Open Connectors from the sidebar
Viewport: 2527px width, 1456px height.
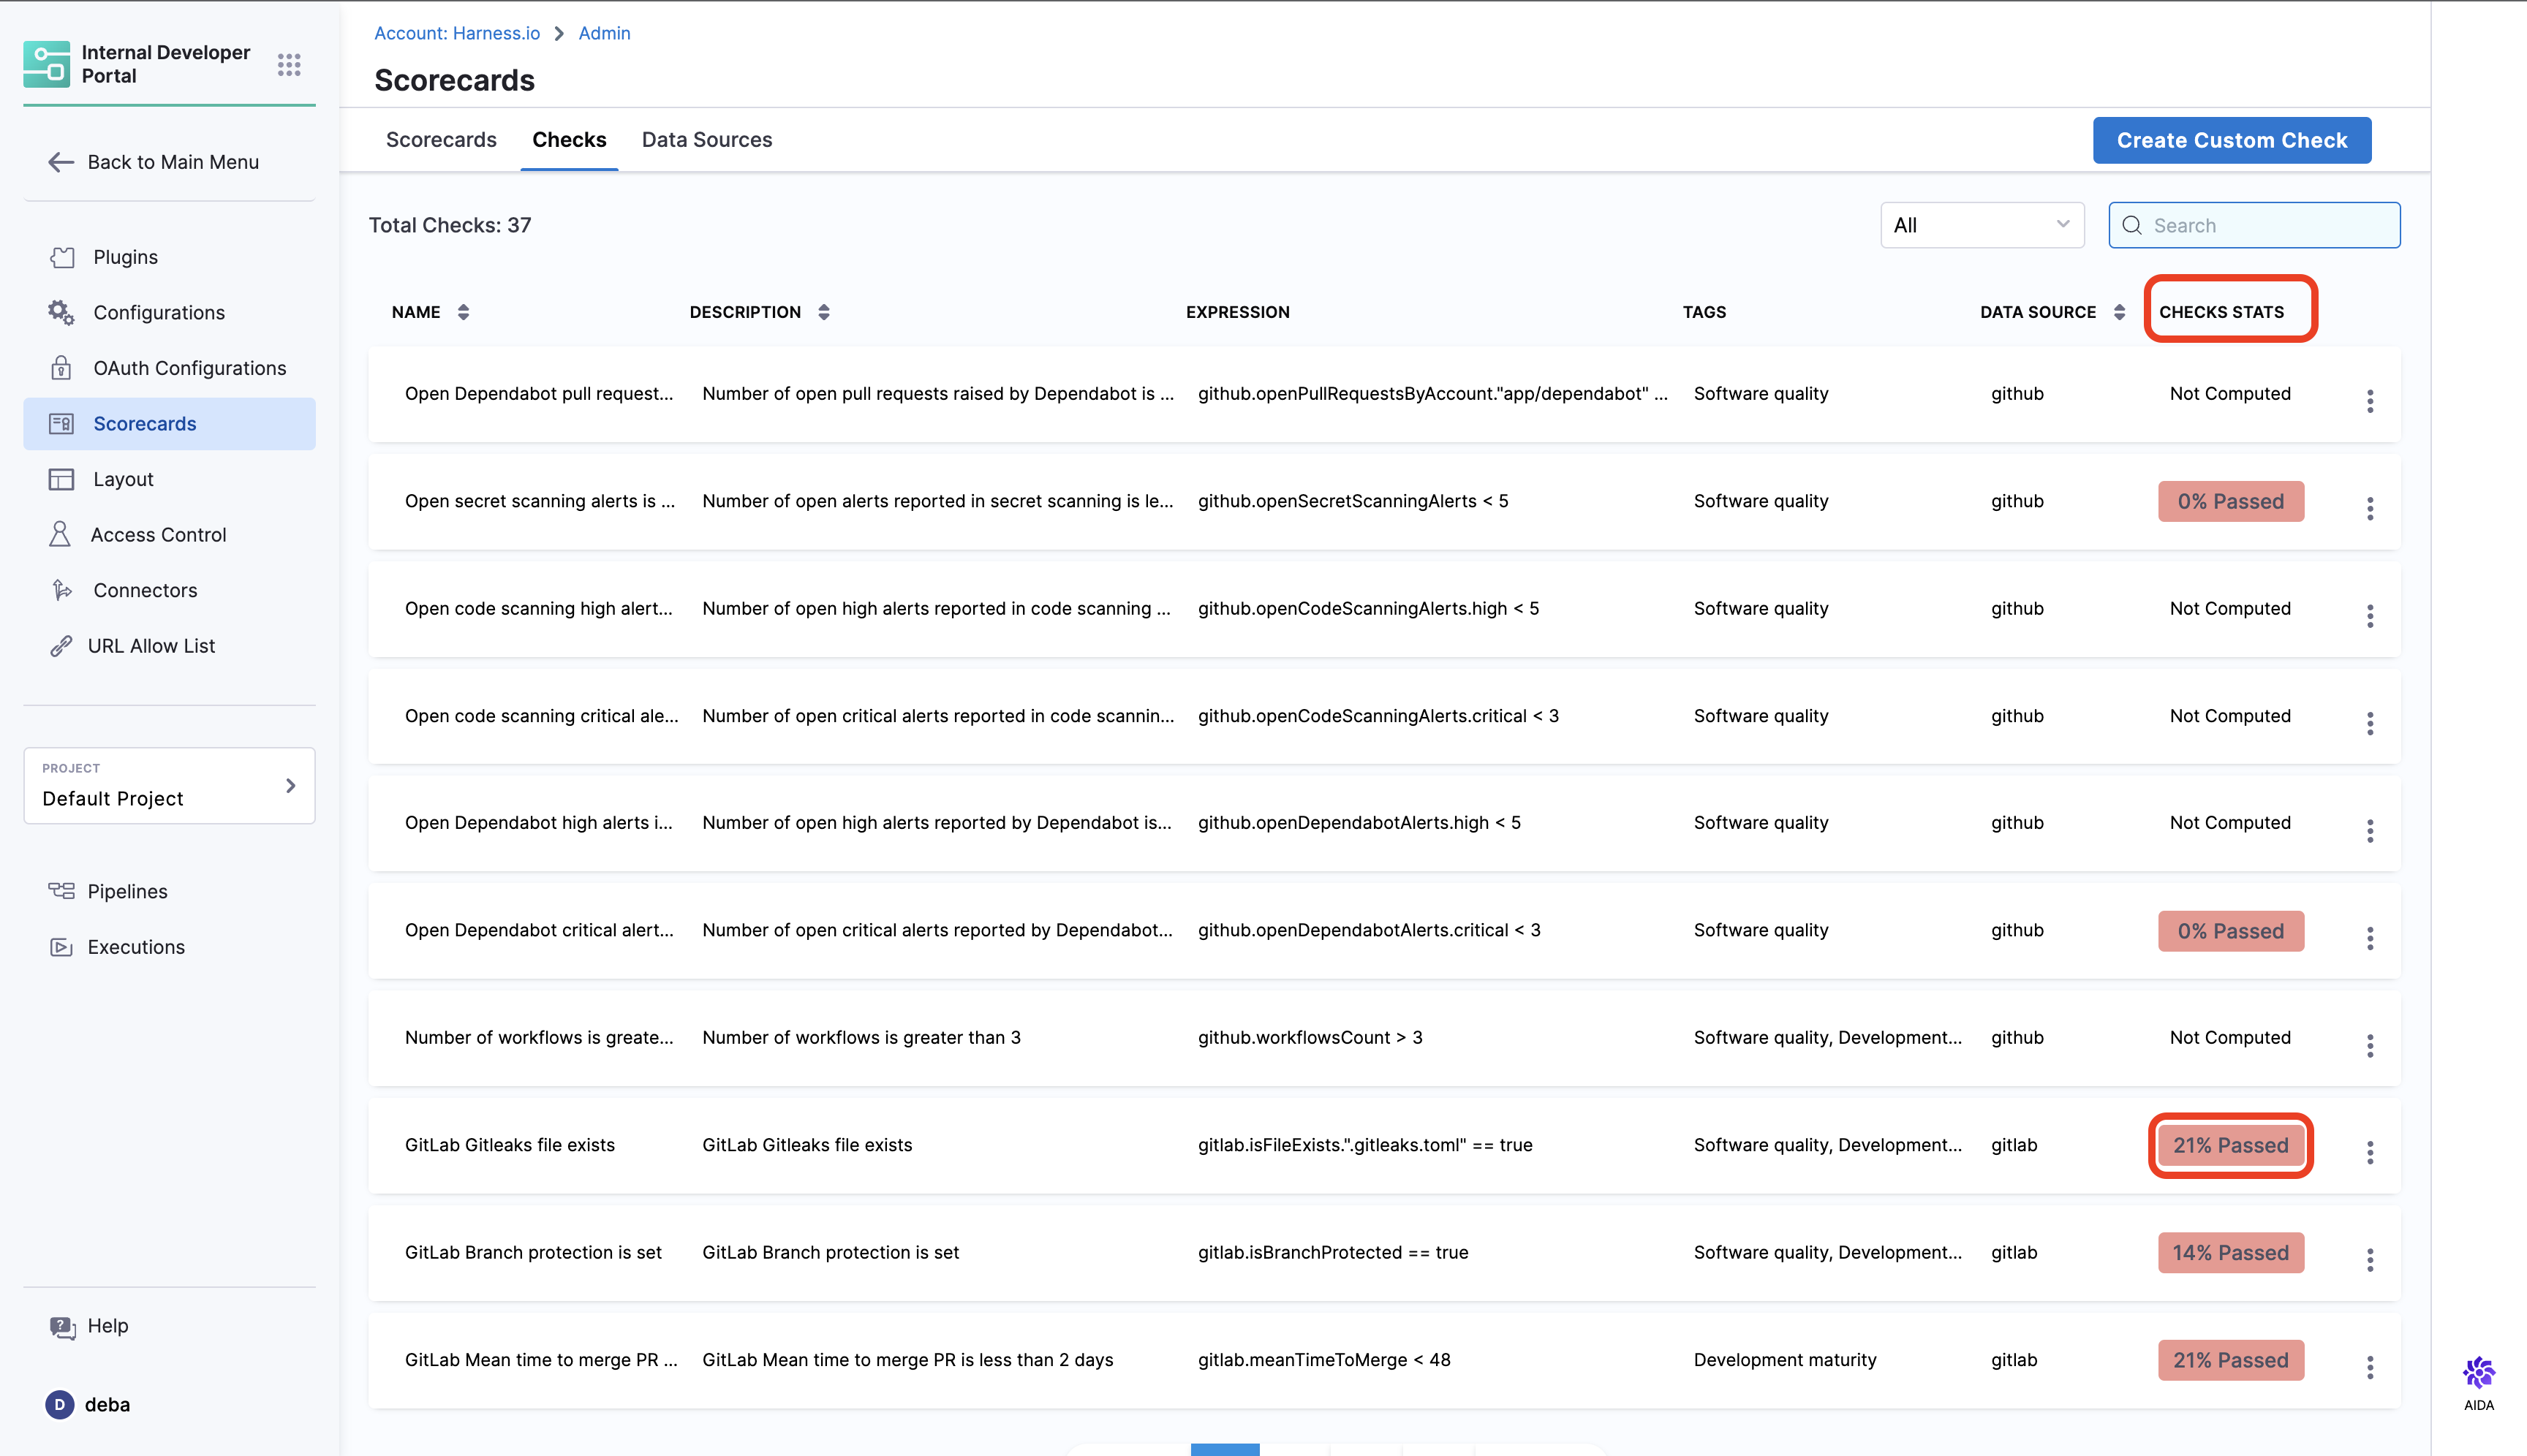tap(145, 590)
